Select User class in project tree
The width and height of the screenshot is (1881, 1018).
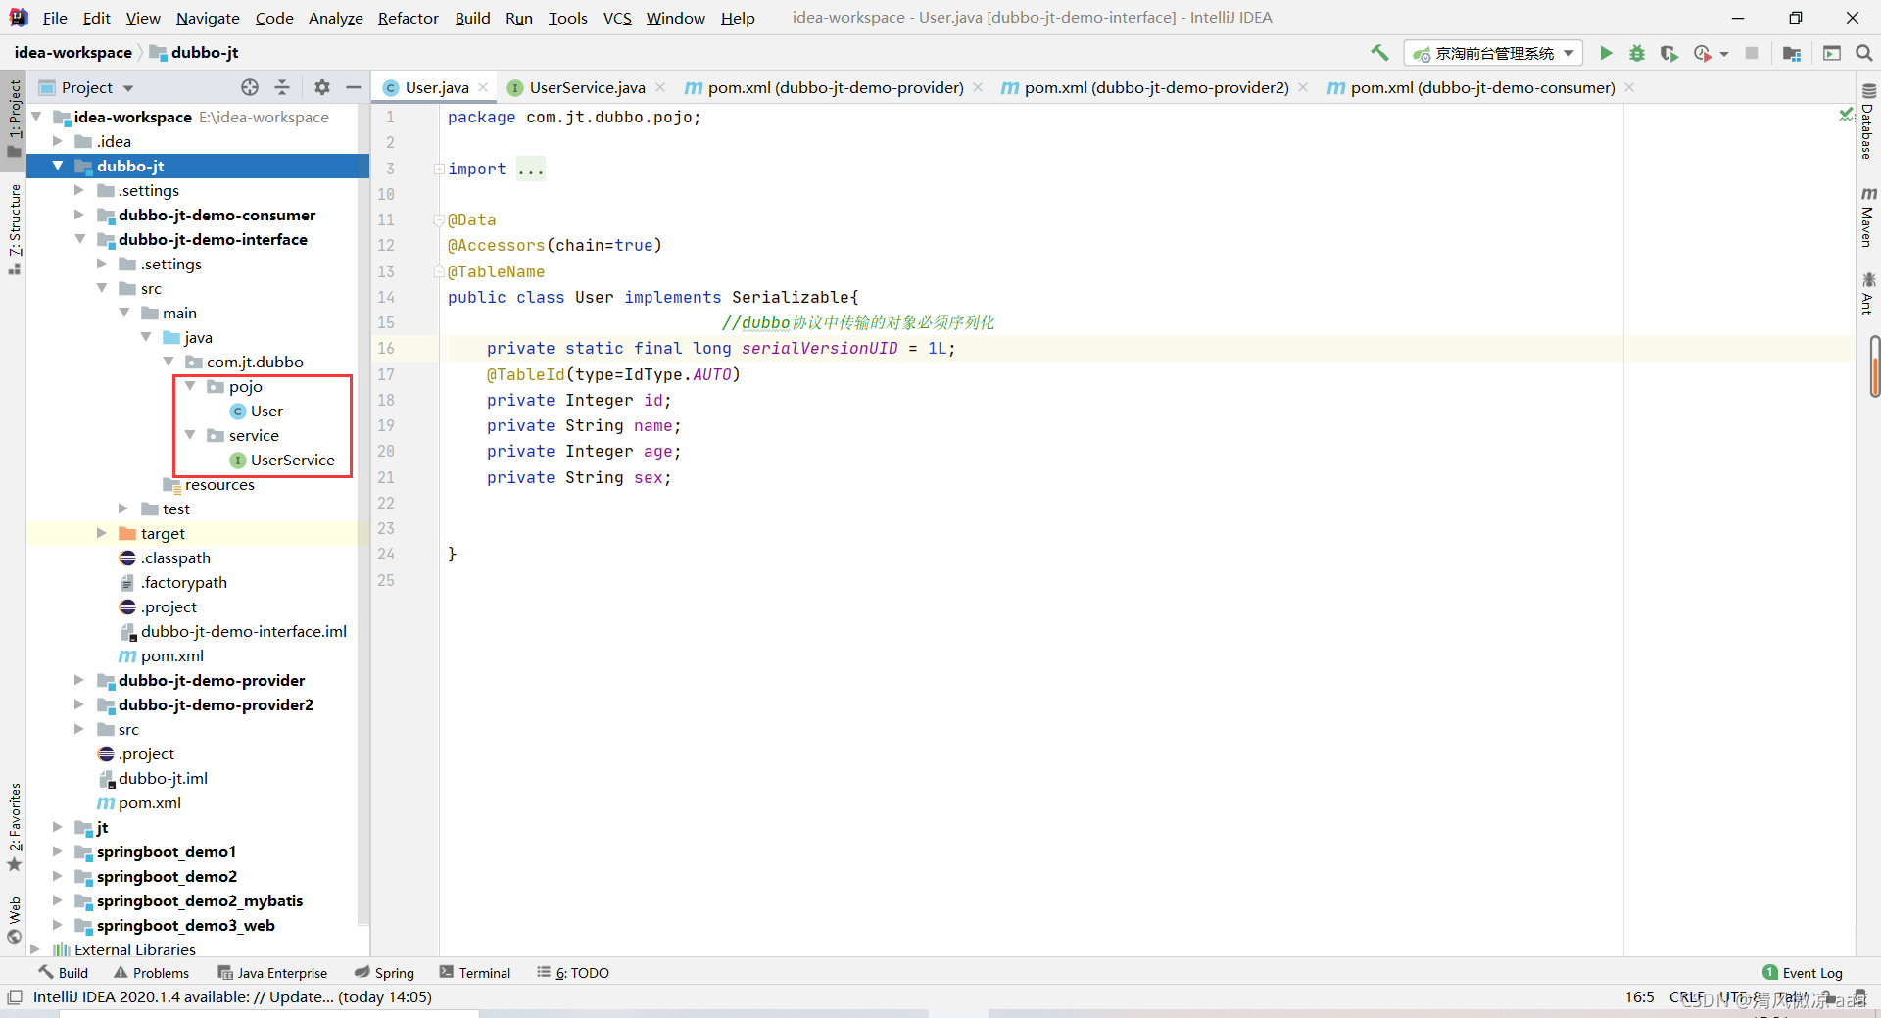(x=257, y=412)
